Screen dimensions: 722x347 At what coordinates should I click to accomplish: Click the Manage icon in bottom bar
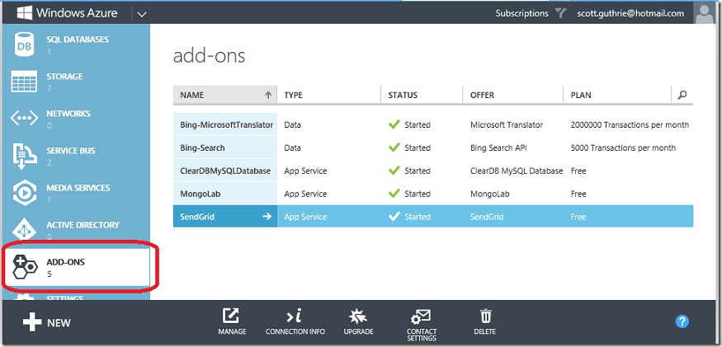click(231, 316)
